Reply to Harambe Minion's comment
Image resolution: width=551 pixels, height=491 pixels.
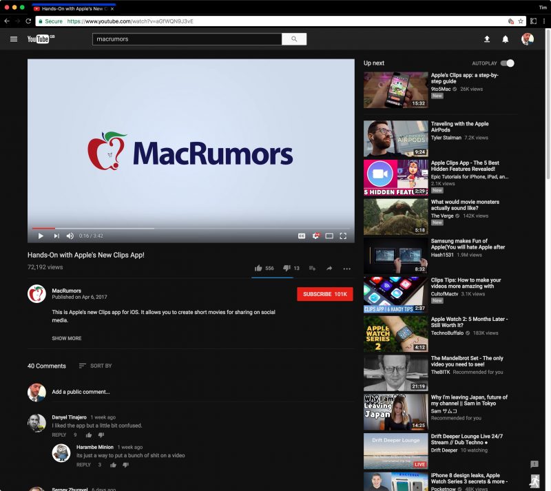[83, 465]
